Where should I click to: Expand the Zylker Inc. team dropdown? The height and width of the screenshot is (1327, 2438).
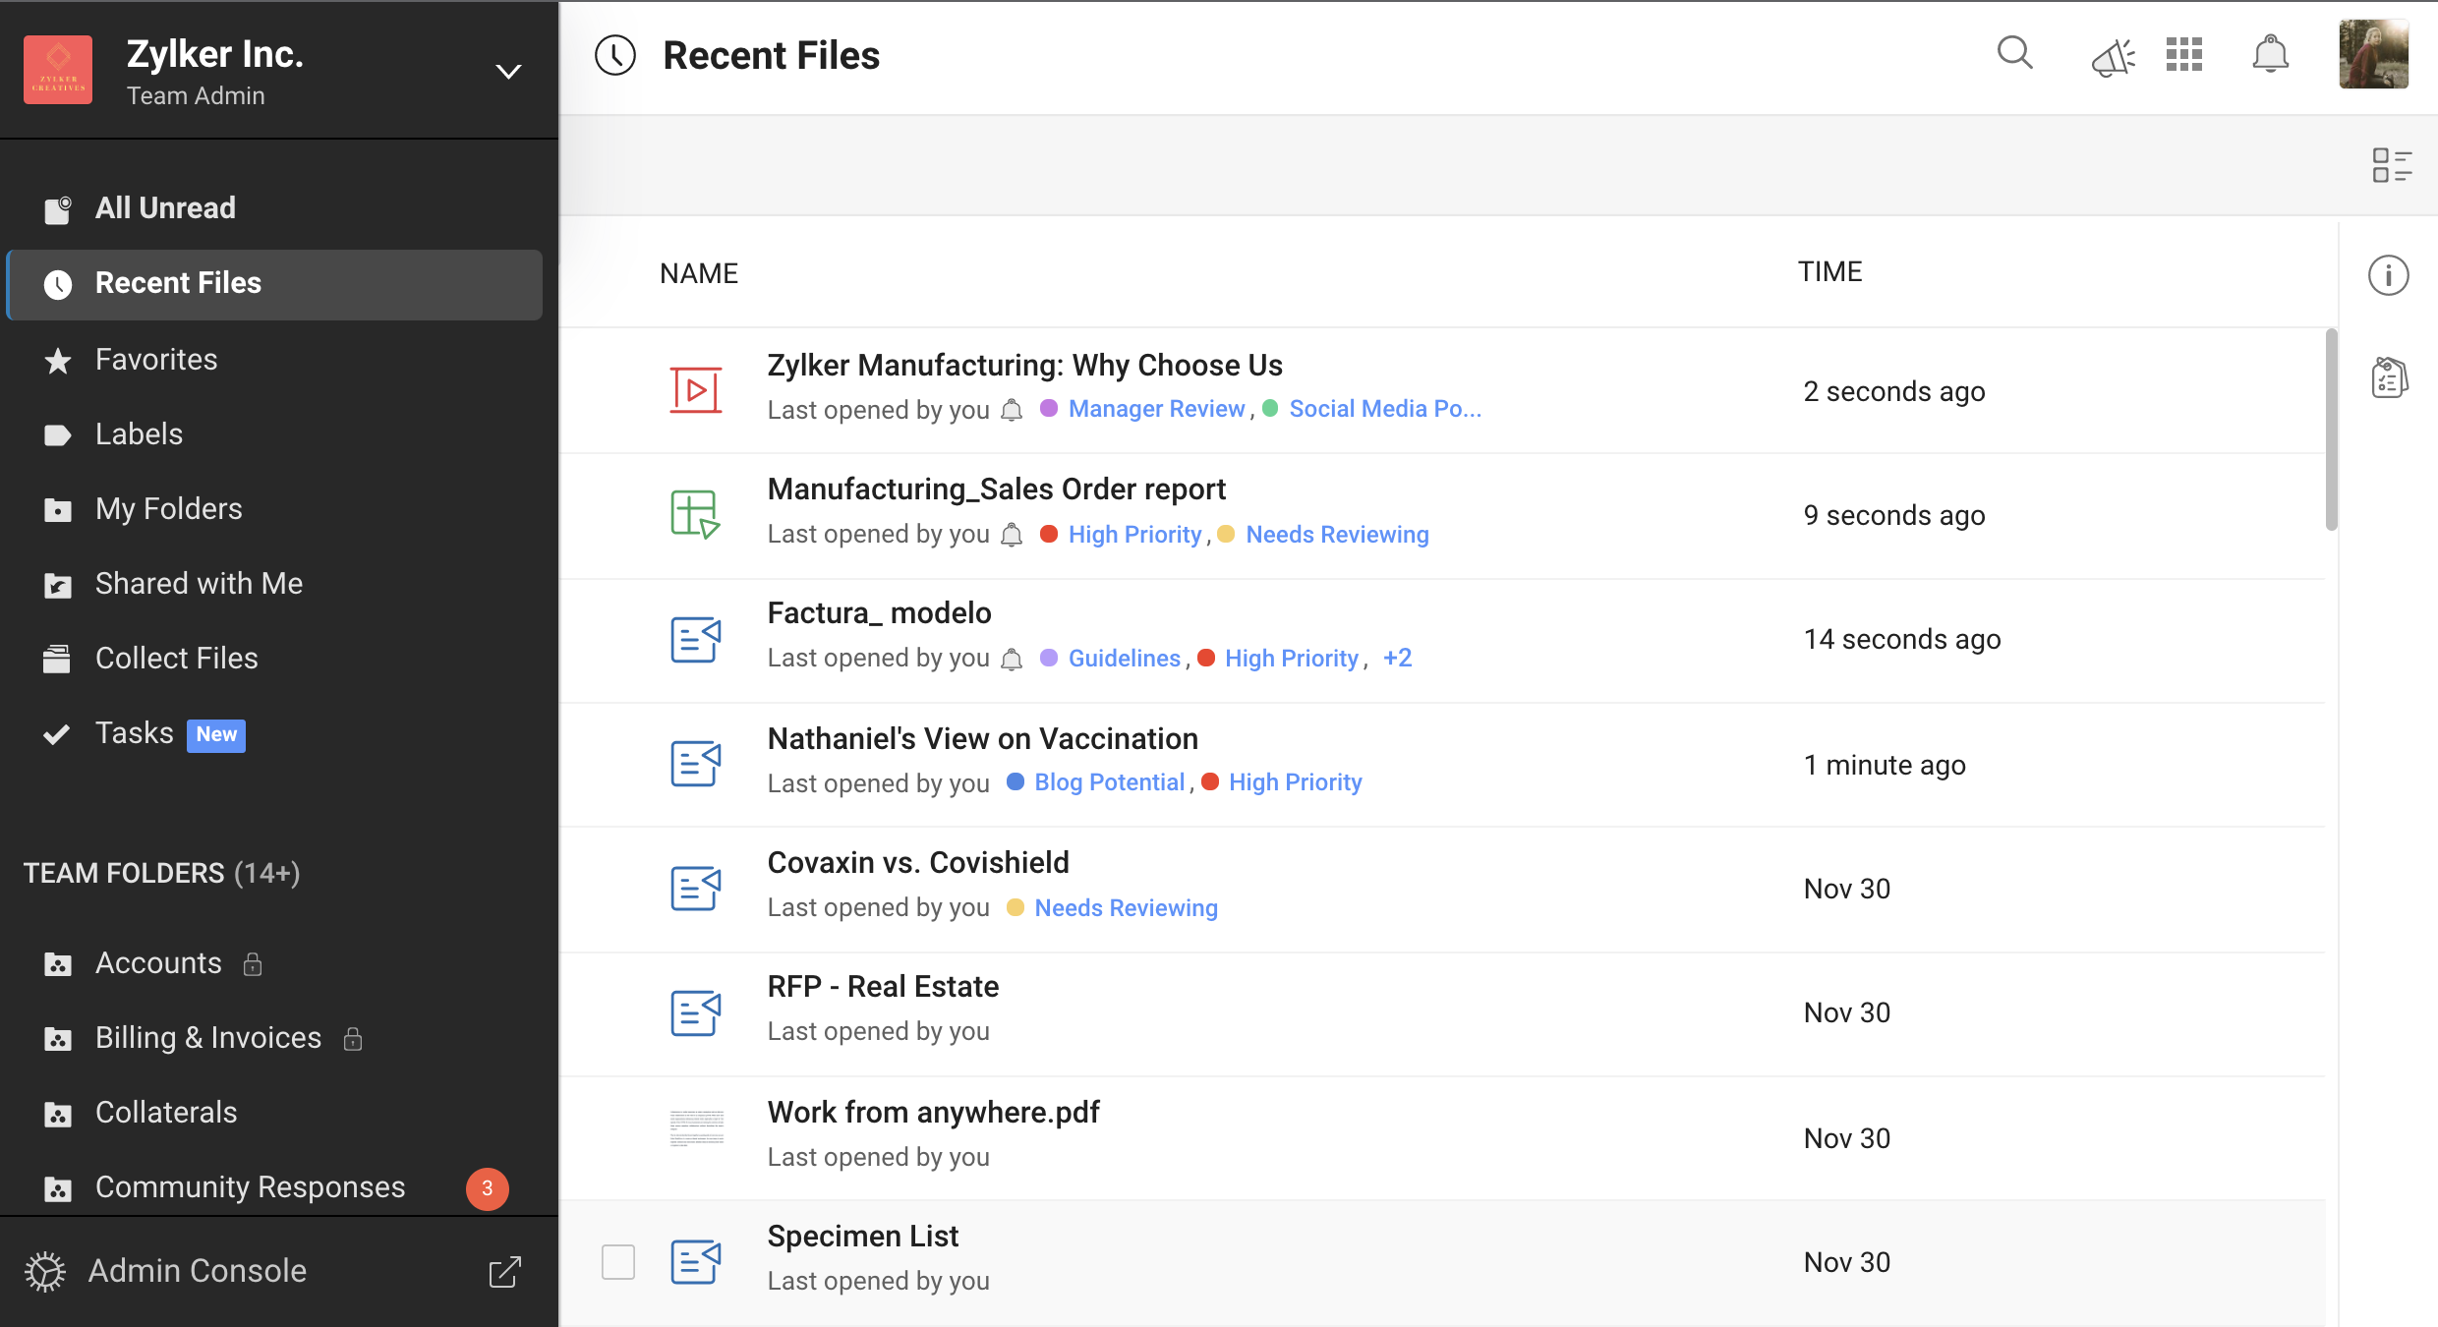pyautogui.click(x=507, y=71)
